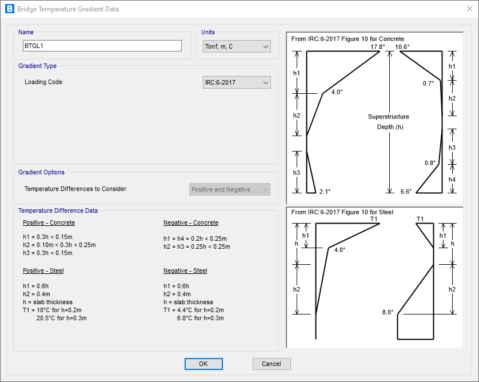Click the 8.0° value in steel gradient diagram
Screen dimensions: 479x382
pos(388,312)
